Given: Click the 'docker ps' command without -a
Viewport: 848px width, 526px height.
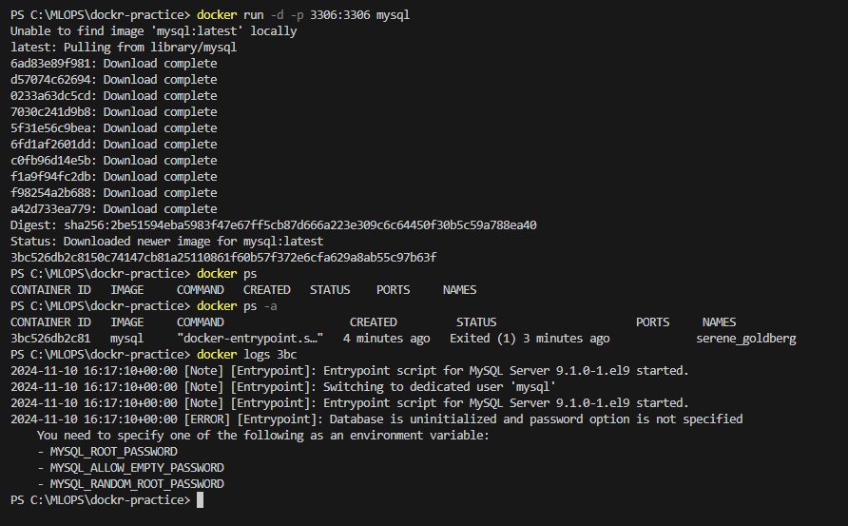Looking at the screenshot, I should [226, 274].
